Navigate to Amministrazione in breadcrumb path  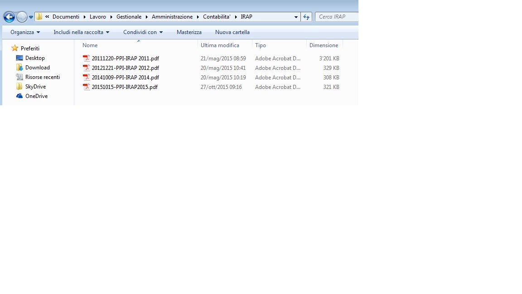click(172, 17)
